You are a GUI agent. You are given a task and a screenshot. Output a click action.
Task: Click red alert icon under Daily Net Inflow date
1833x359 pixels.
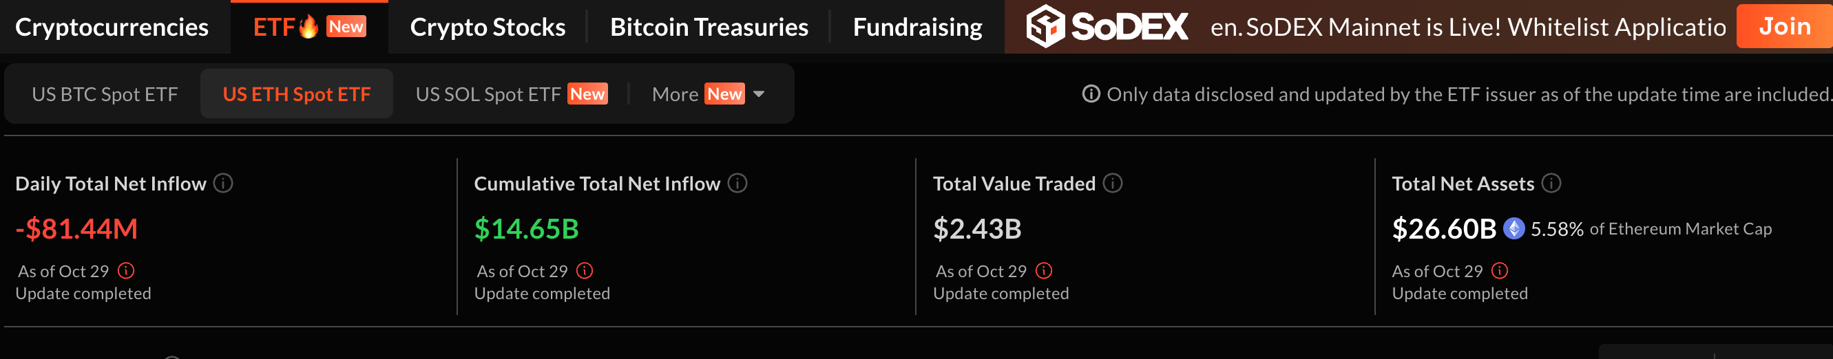[x=126, y=271]
